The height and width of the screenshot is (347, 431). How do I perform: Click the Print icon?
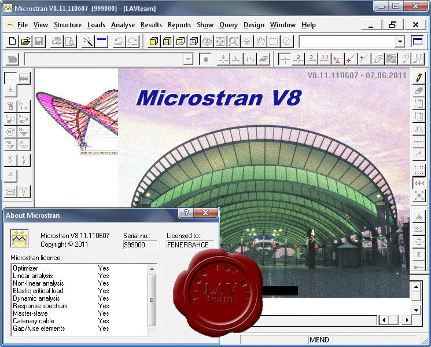(57, 42)
